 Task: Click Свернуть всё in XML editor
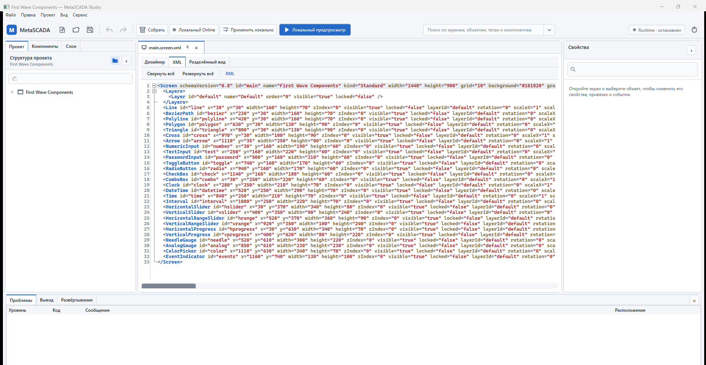pyautogui.click(x=161, y=74)
